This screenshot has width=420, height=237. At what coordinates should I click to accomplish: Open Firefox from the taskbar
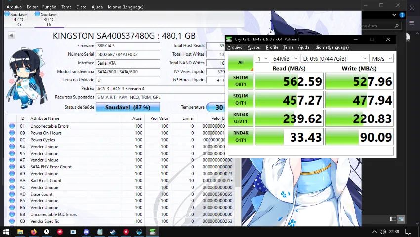(34, 232)
